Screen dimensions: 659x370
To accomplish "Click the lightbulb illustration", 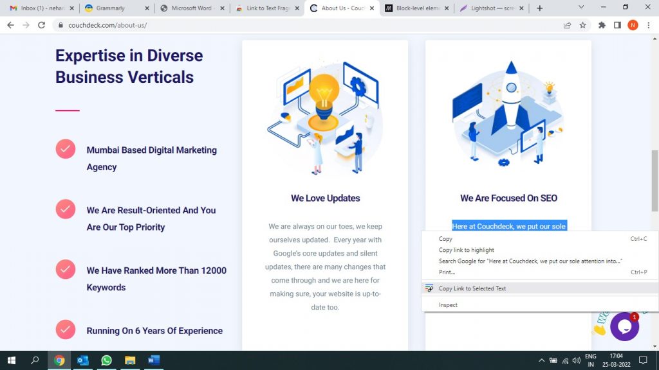I will click(324, 118).
